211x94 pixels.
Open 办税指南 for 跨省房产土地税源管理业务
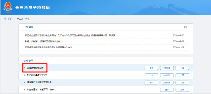[167, 83]
